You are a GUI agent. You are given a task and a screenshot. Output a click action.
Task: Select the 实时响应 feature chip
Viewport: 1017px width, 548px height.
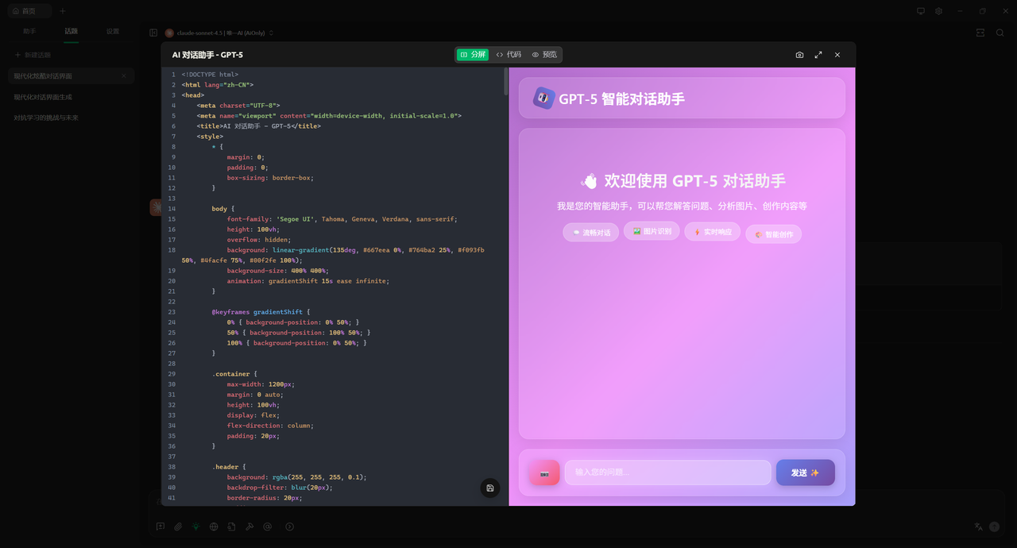point(713,232)
